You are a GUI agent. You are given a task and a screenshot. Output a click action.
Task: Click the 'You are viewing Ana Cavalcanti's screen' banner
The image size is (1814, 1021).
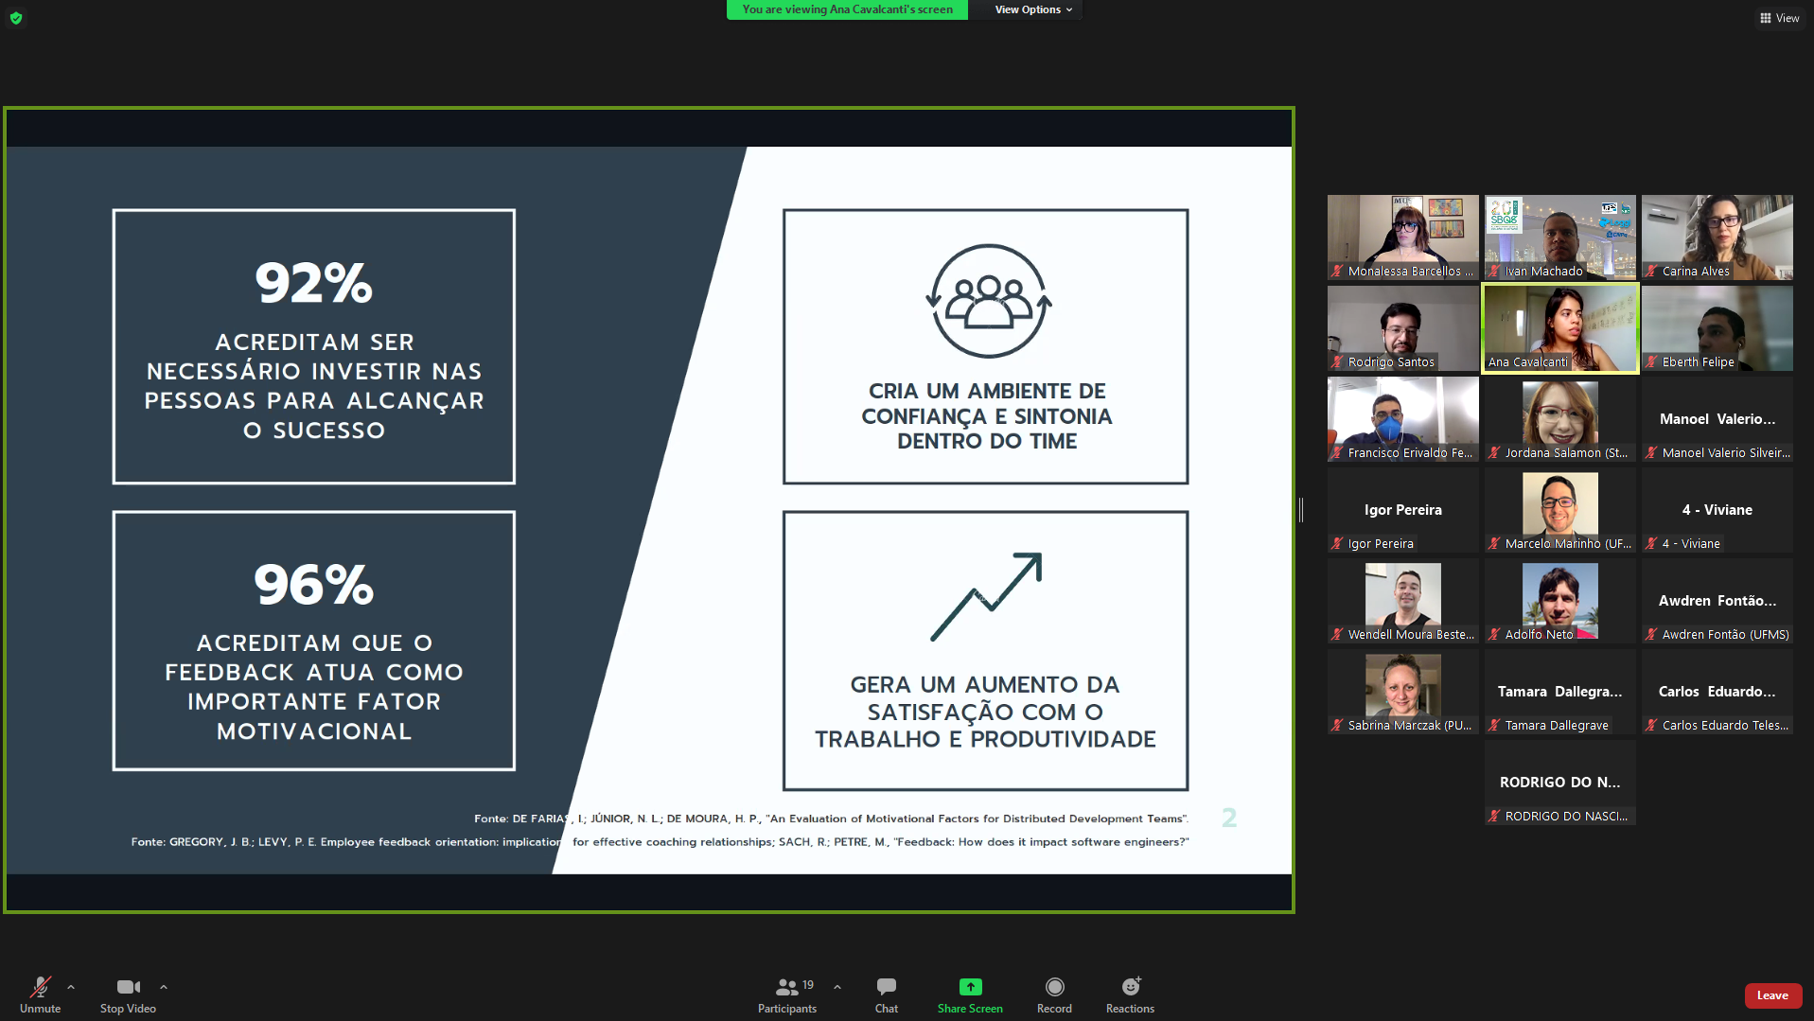tap(847, 9)
